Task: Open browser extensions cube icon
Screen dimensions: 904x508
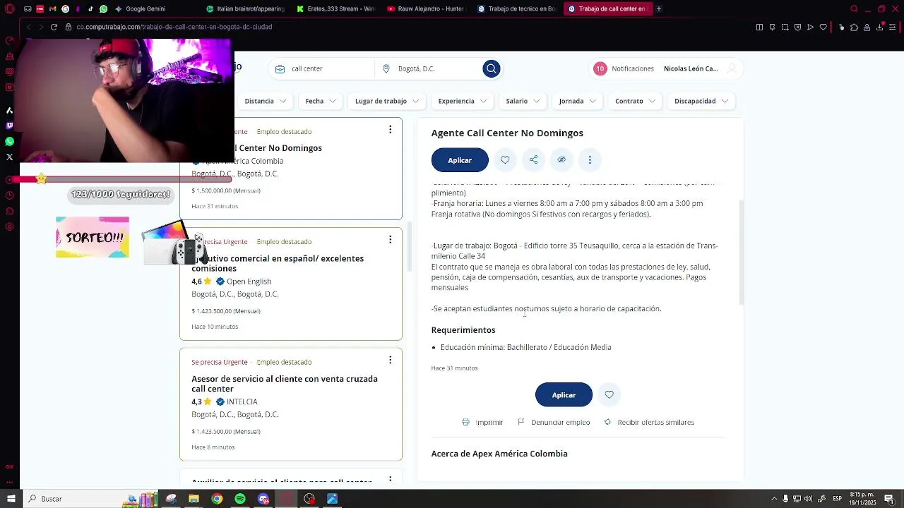Action: pos(854,27)
